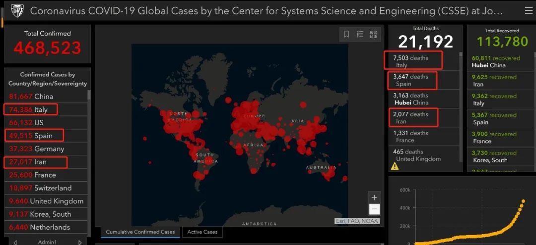Open the hamburger menu in header
Screen dimensions: 536x245
point(528,11)
